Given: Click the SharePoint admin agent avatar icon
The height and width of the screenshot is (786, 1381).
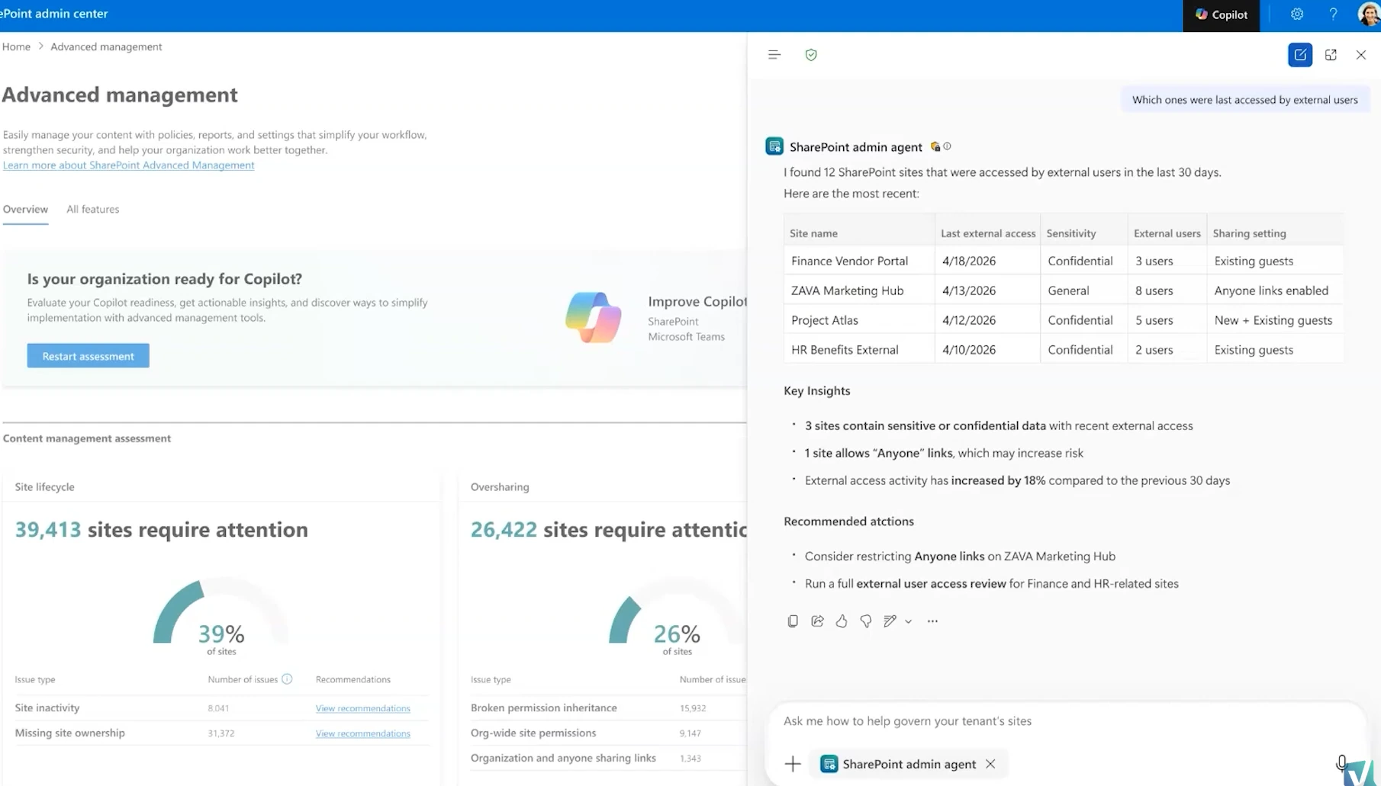Looking at the screenshot, I should 774,146.
